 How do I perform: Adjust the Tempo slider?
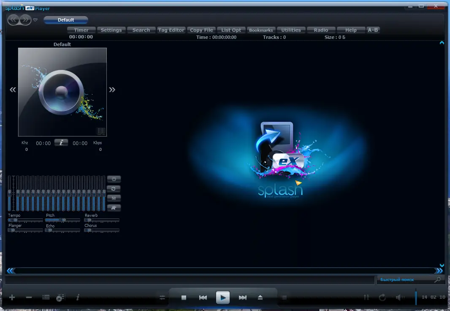(25, 220)
